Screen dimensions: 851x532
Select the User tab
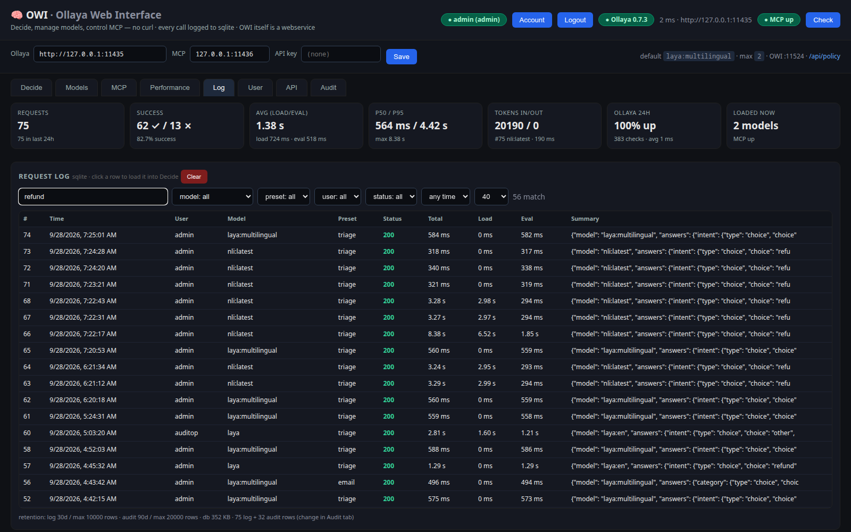tap(255, 88)
